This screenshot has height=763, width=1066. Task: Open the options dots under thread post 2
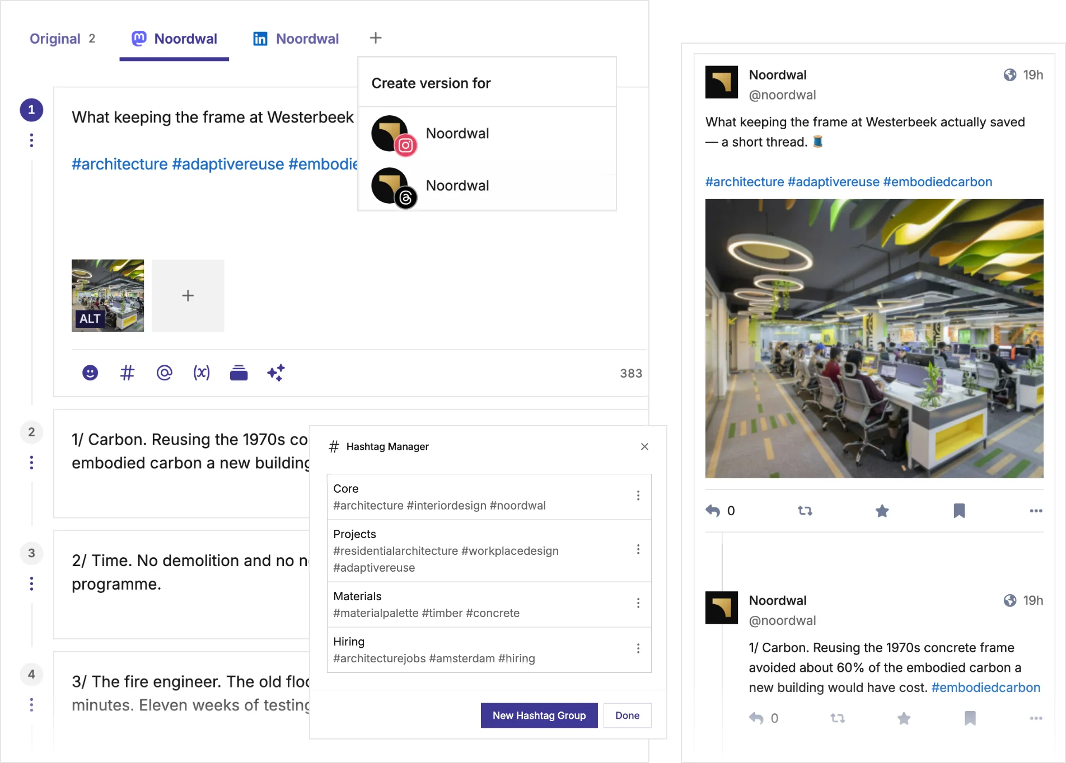point(31,463)
